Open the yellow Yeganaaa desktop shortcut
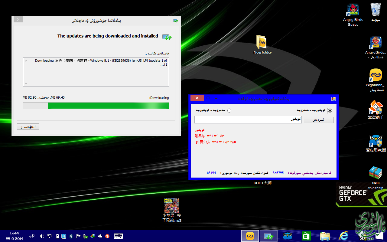The height and width of the screenshot is (242, 387). [x=376, y=80]
